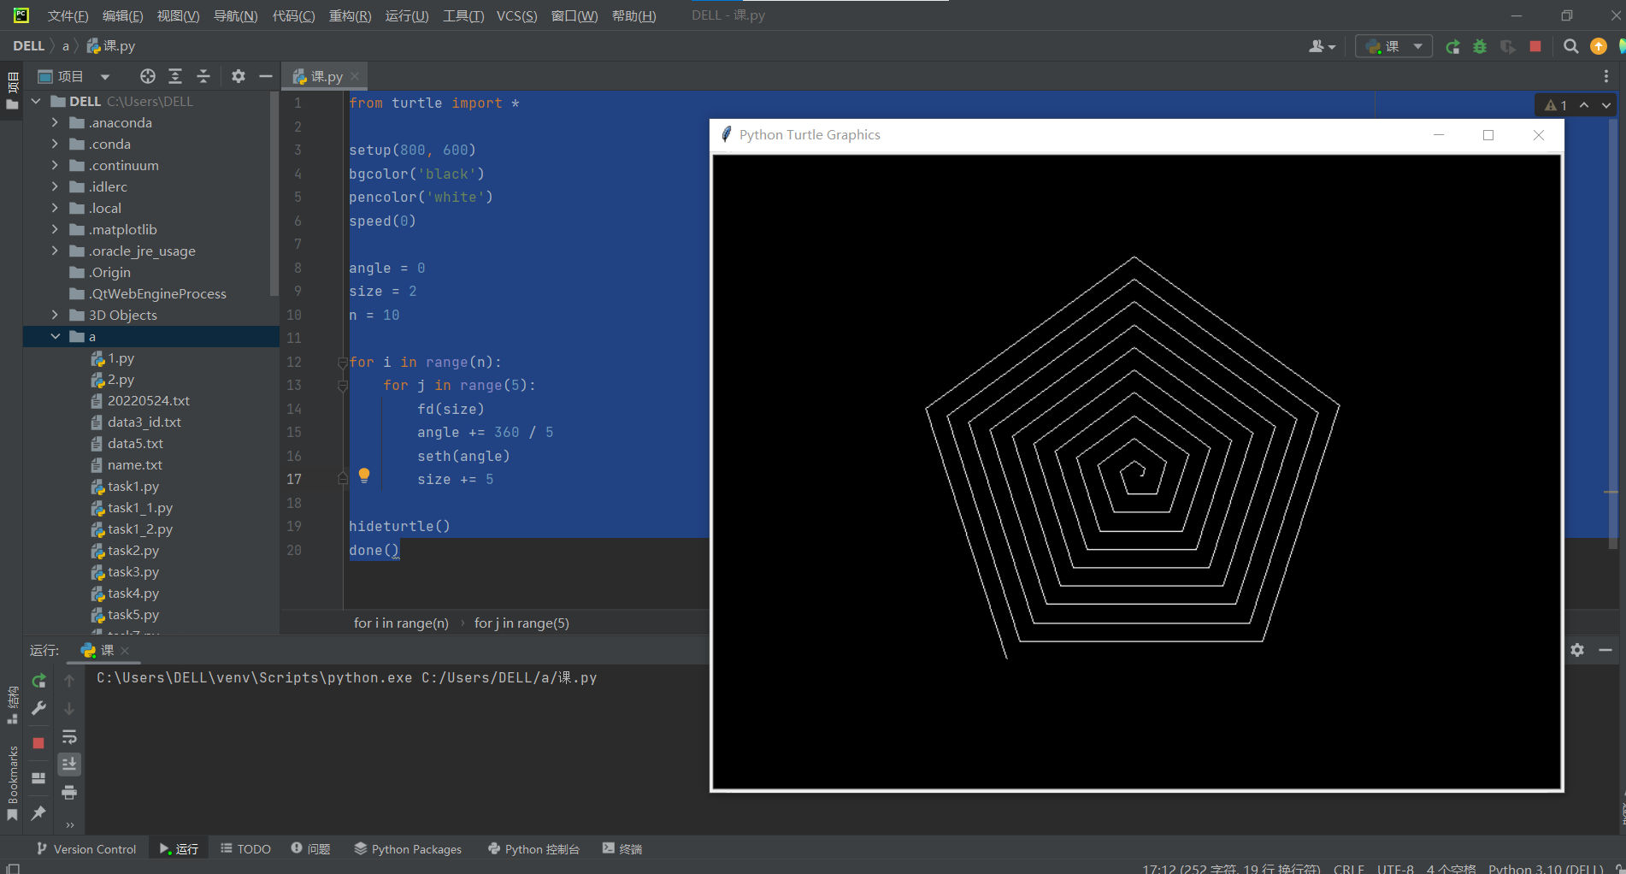This screenshot has width=1626, height=874.
Task: Click the intention light bulb on line 17
Action: pos(364,475)
